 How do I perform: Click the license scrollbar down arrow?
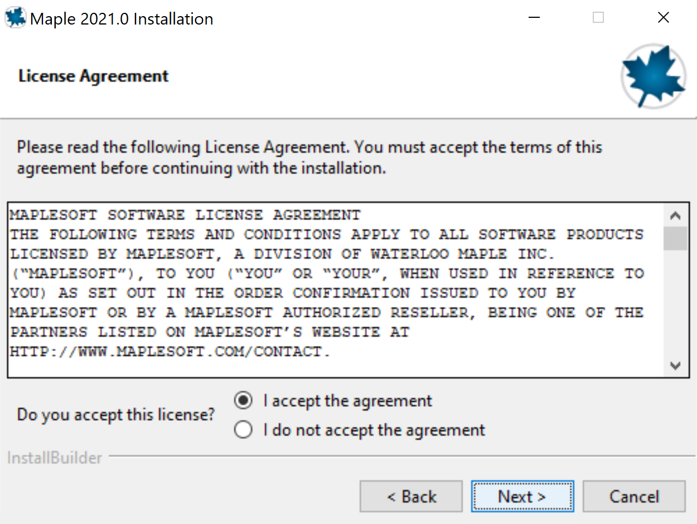pos(675,366)
